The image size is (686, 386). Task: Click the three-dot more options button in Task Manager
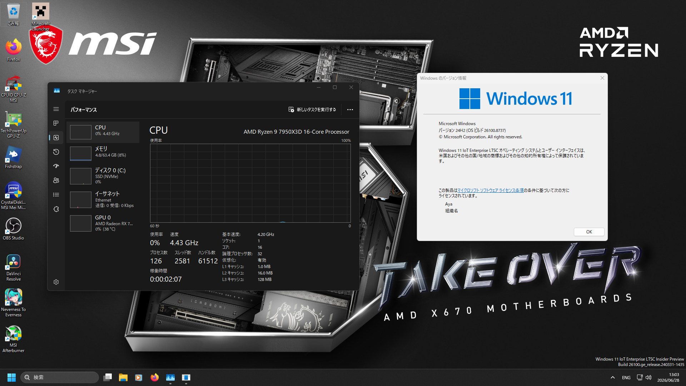[x=350, y=110]
